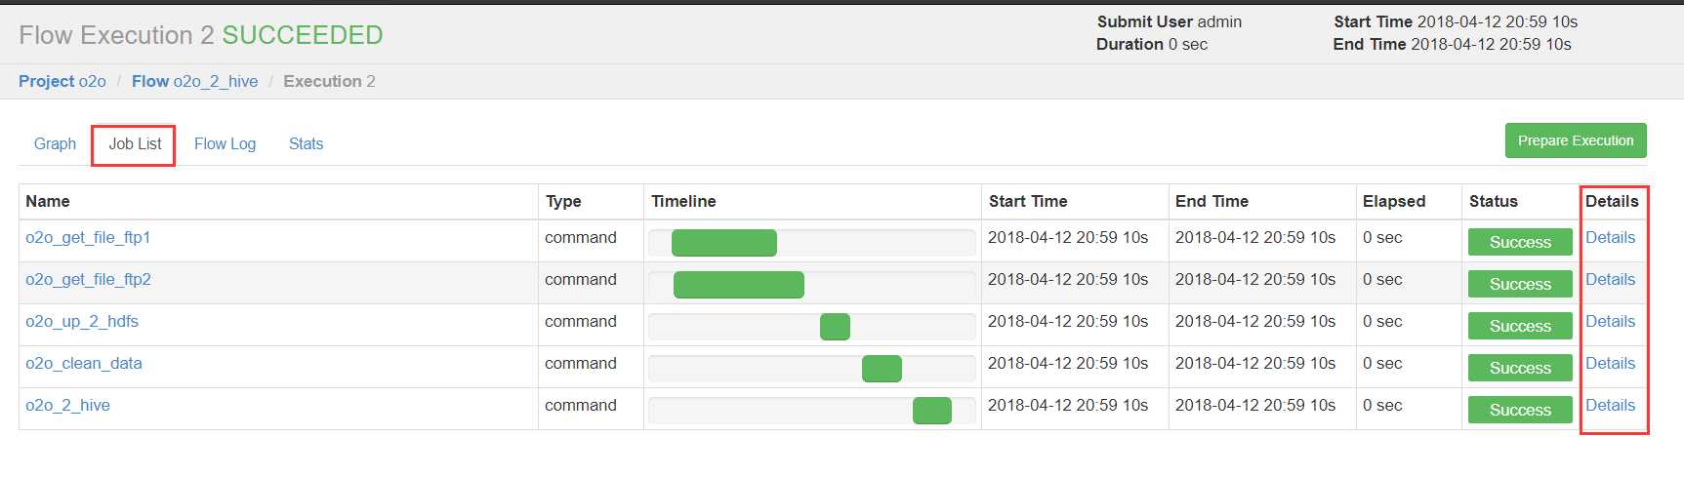Open the o2o_2_hive job in table
Viewport: 1684px width, 477px height.
67,406
